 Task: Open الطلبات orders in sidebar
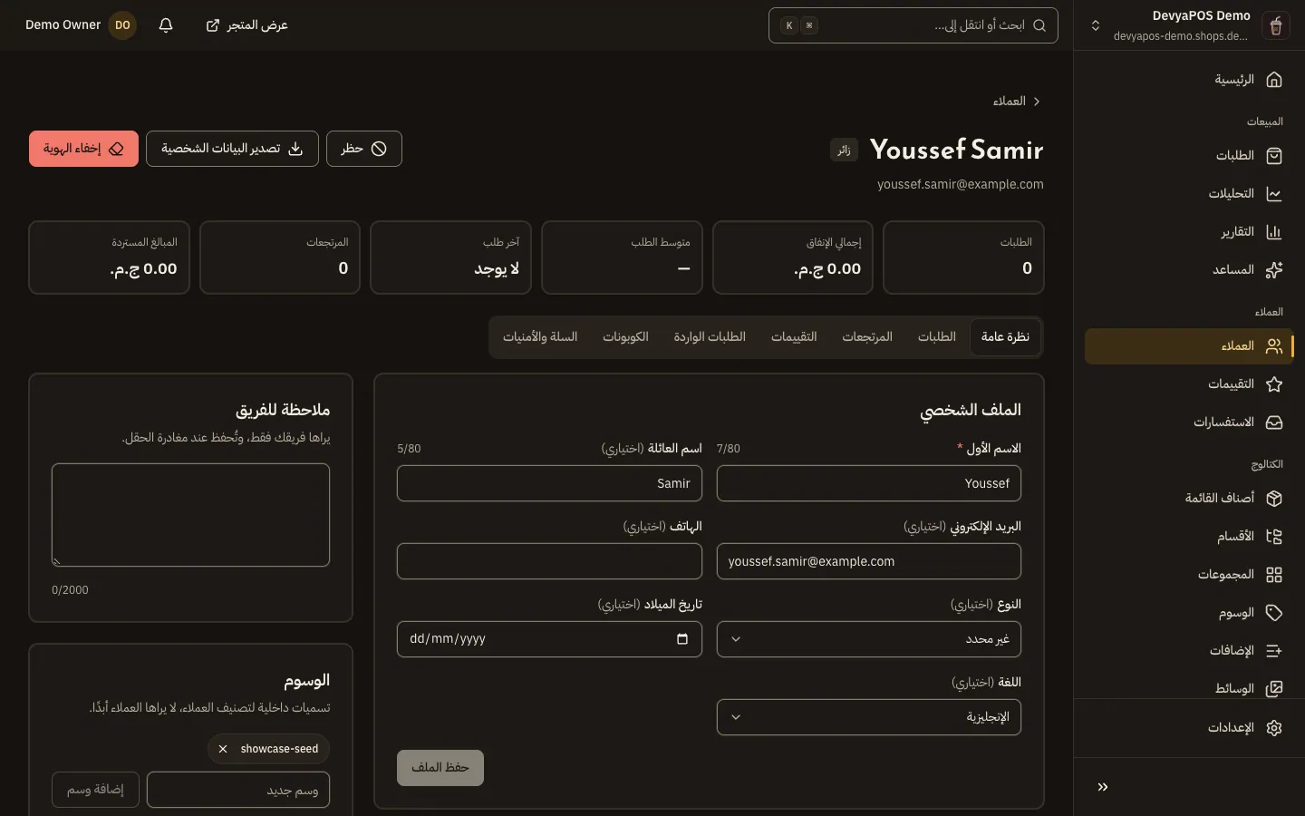pos(1189,156)
